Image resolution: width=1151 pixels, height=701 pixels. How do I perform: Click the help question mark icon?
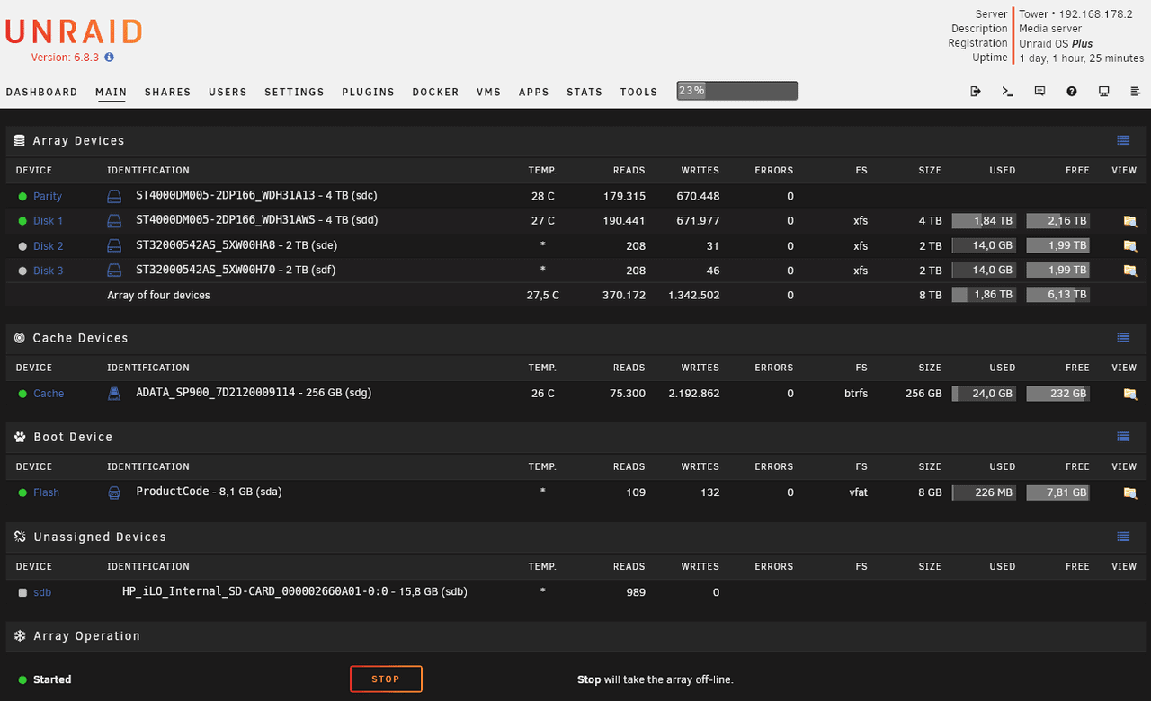(x=1072, y=92)
